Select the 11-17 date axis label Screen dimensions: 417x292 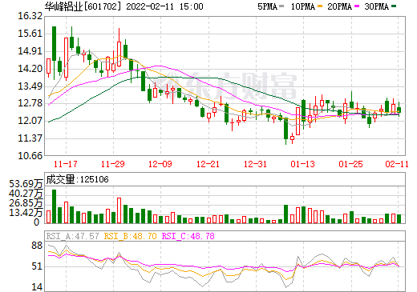66,164
